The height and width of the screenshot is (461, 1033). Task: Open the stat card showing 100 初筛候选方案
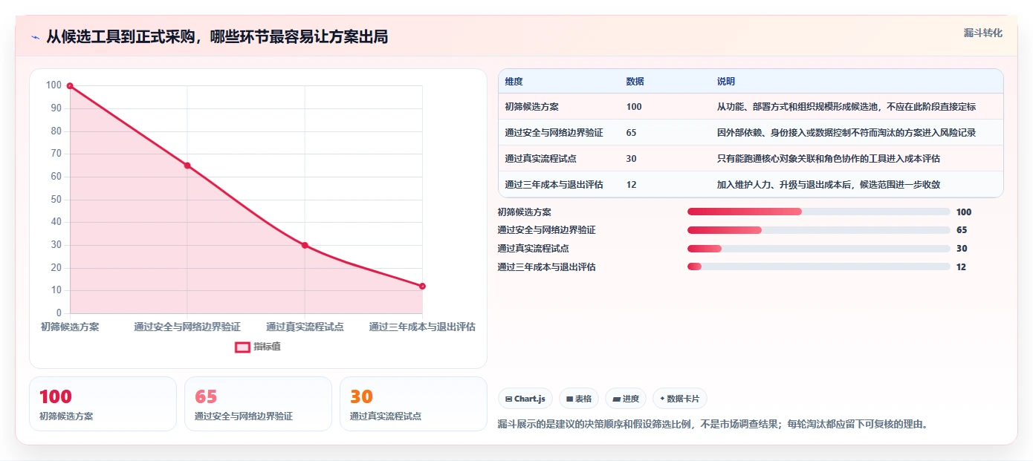tap(103, 404)
